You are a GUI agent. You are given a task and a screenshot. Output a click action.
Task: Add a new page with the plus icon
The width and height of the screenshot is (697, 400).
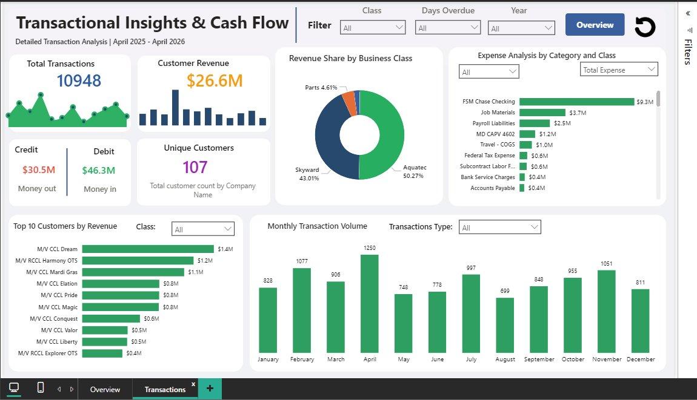coord(210,389)
